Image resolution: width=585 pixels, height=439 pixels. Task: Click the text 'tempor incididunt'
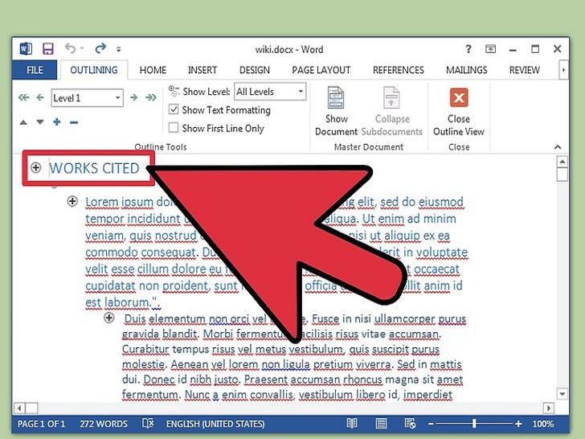click(x=133, y=219)
